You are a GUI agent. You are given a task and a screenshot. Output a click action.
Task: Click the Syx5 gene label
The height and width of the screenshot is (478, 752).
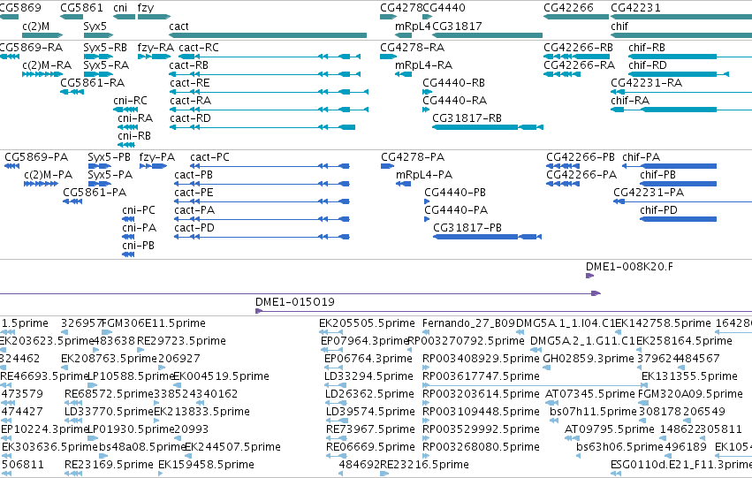[95, 27]
